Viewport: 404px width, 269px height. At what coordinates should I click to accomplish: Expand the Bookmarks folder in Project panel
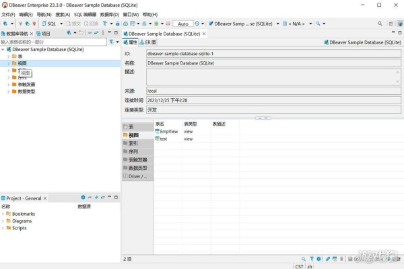[3, 214]
